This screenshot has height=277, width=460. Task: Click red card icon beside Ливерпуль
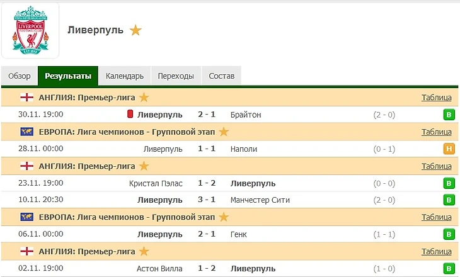(130, 115)
